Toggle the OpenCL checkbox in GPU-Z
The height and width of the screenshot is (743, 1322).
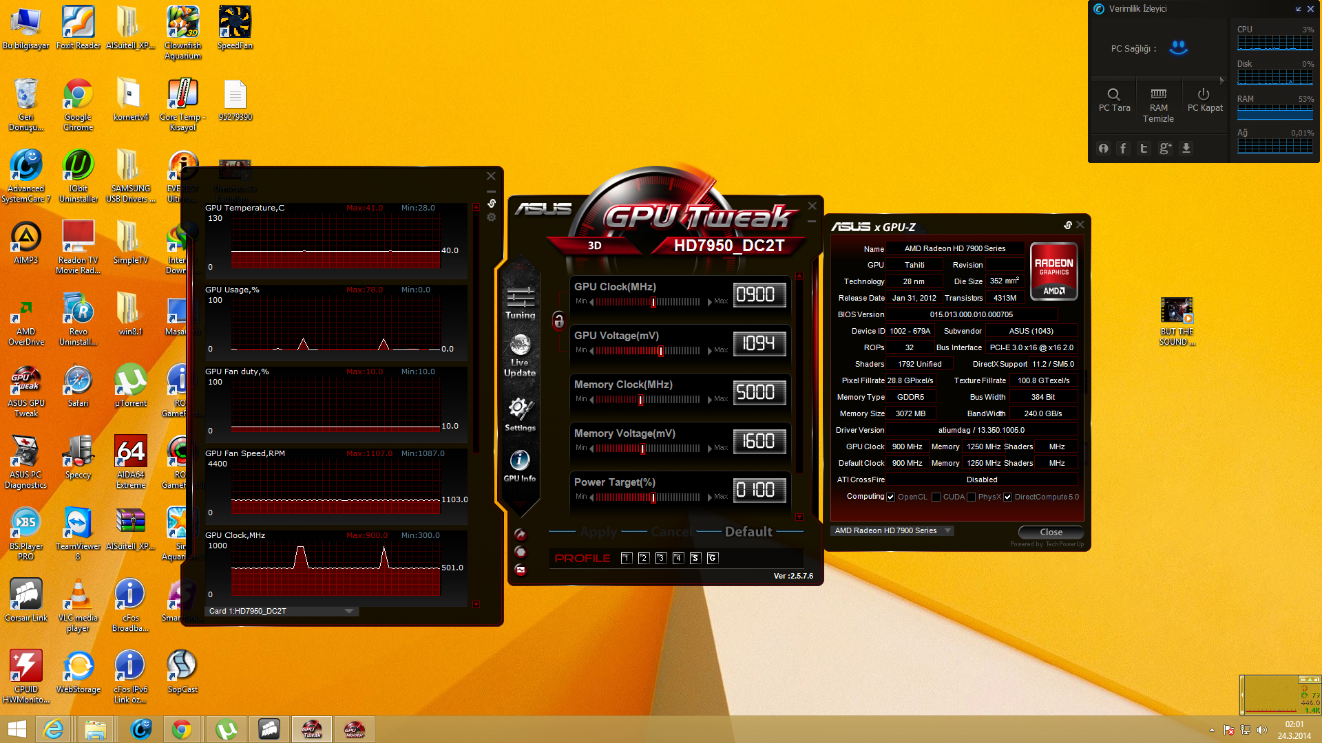point(891,497)
